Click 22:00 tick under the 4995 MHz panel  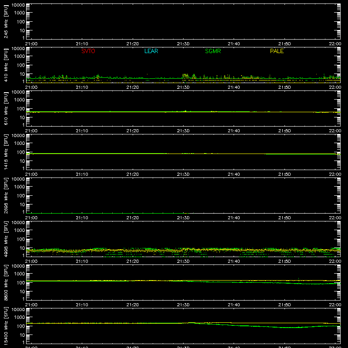pos(335,261)
